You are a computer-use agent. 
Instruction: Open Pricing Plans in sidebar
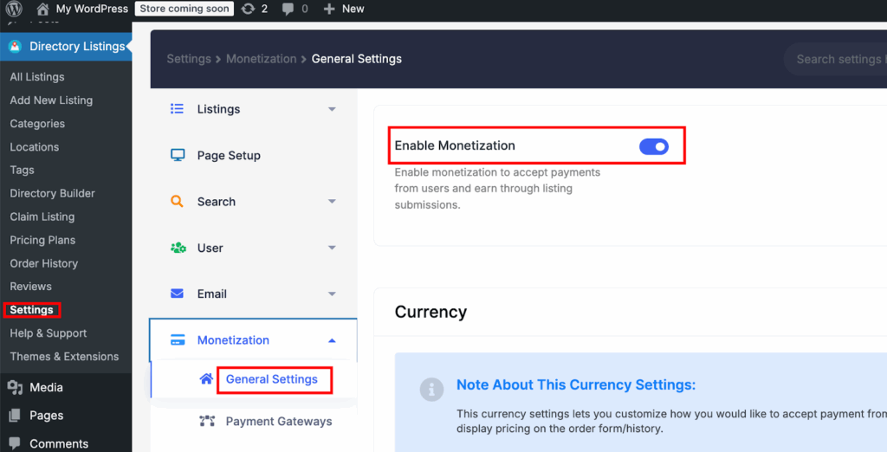(42, 240)
